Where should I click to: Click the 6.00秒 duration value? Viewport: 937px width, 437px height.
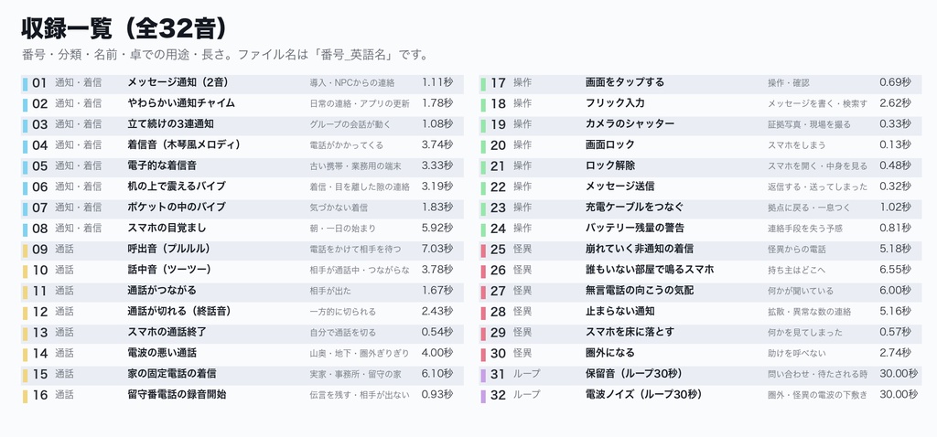[x=895, y=291]
